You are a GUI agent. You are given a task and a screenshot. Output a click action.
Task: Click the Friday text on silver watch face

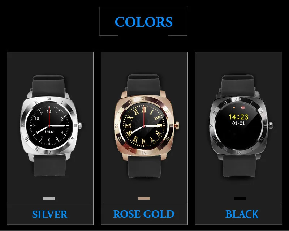point(49,132)
